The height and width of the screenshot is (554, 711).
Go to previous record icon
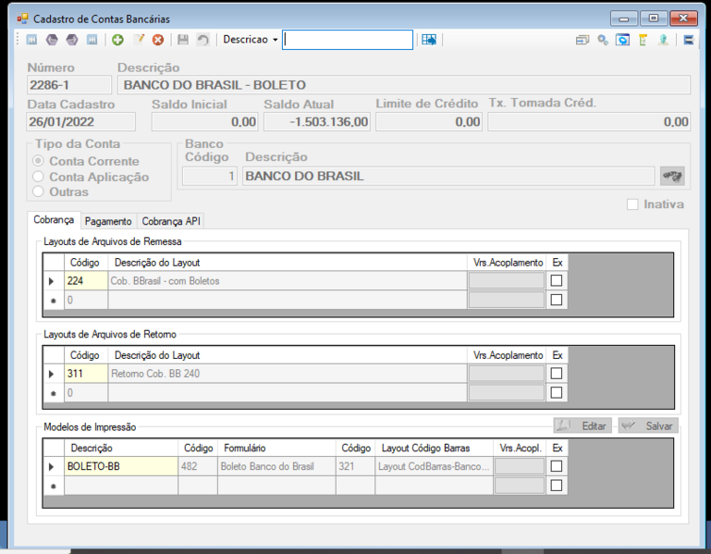(x=52, y=40)
